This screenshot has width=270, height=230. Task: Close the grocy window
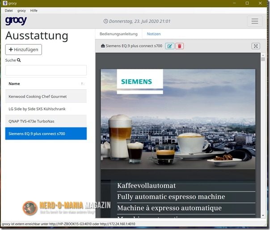(x=260, y=3)
